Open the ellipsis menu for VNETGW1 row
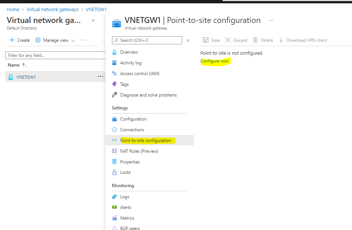This screenshot has height=230, width=352. 101,77
